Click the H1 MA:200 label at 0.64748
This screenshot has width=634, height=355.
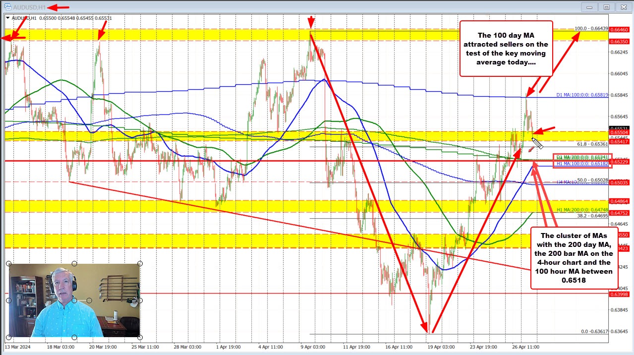[x=582, y=209]
